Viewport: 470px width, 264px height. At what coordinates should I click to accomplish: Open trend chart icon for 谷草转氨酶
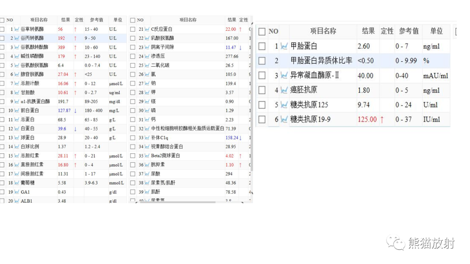(x=17, y=29)
